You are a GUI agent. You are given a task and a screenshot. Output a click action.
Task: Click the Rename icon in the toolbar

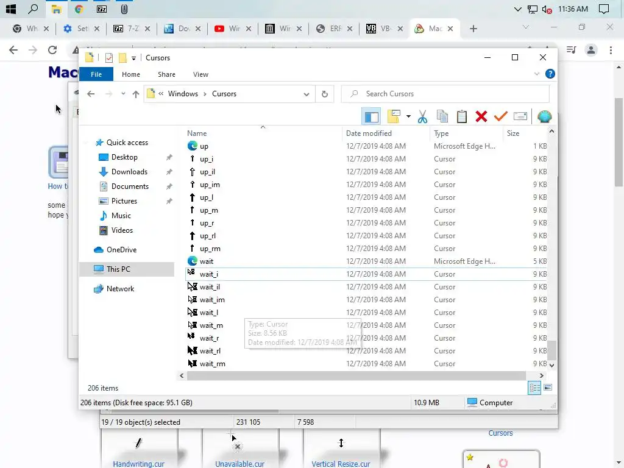(520, 116)
